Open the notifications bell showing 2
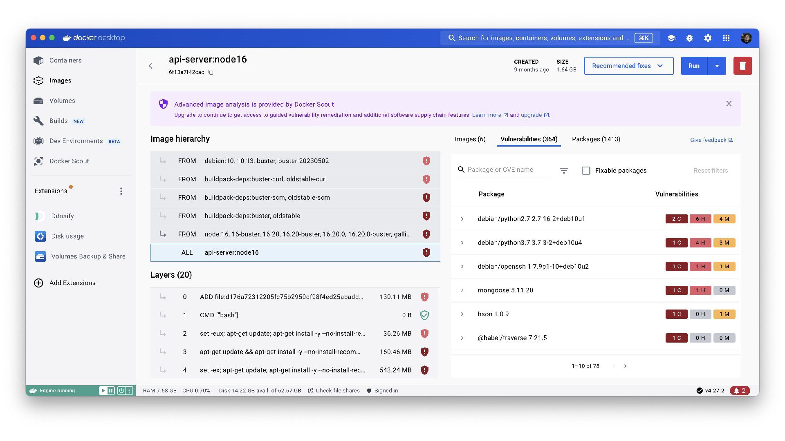Screen dimensions: 785x441 point(740,391)
